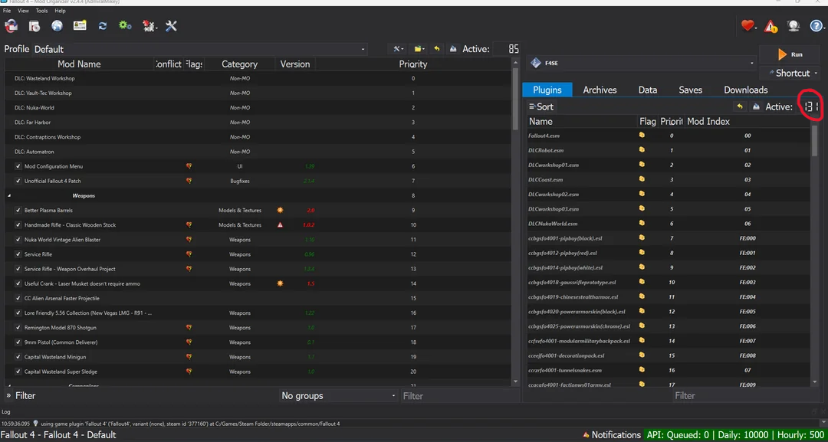Image resolution: width=828 pixels, height=442 pixels.
Task: Click the Update globe icon near Help
Action: click(x=793, y=25)
